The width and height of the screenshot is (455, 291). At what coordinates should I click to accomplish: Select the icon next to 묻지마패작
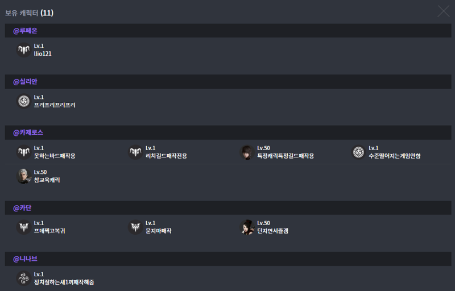coord(135,227)
